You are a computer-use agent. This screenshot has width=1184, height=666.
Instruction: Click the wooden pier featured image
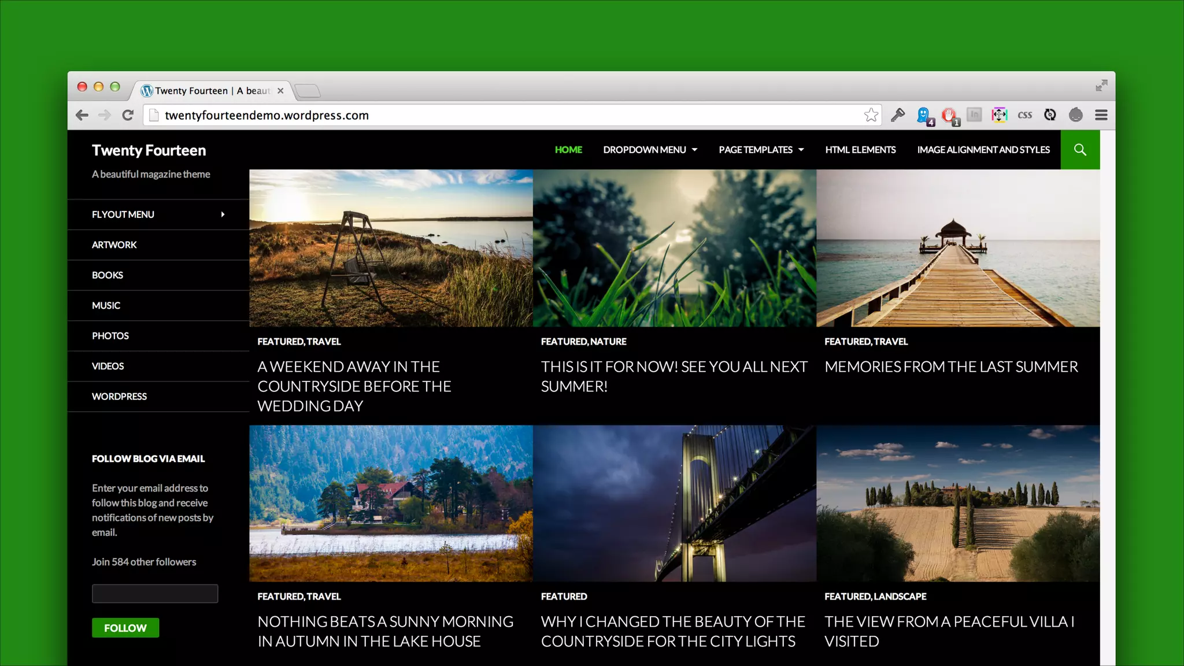(x=957, y=248)
